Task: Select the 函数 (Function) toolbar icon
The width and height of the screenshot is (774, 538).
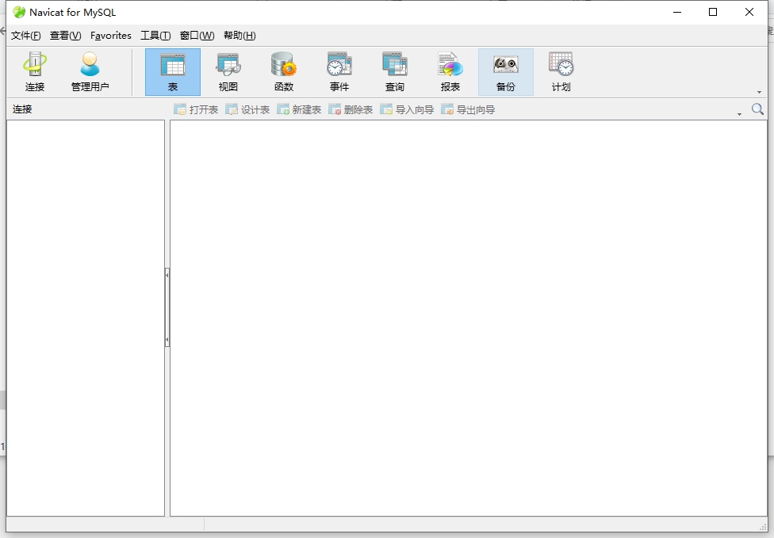Action: coord(284,72)
